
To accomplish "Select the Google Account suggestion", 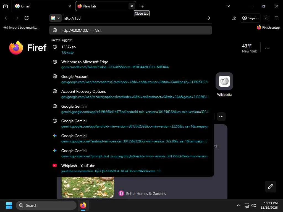I will point(130,79).
